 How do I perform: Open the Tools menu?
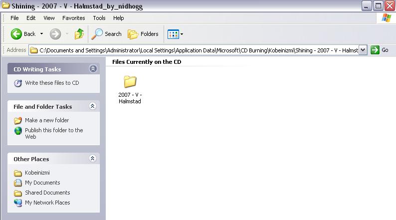pyautogui.click(x=99, y=18)
